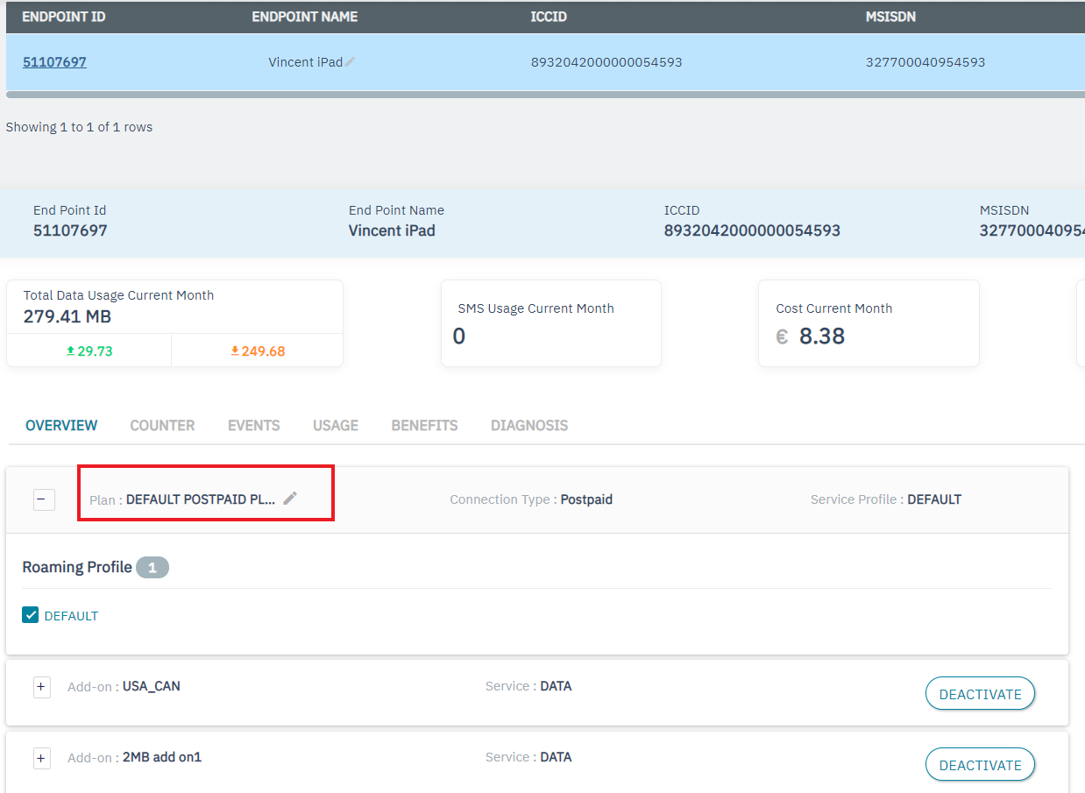Viewport: 1085px width, 793px height.
Task: Expand the USA_CAN add-on row
Action: [x=41, y=687]
